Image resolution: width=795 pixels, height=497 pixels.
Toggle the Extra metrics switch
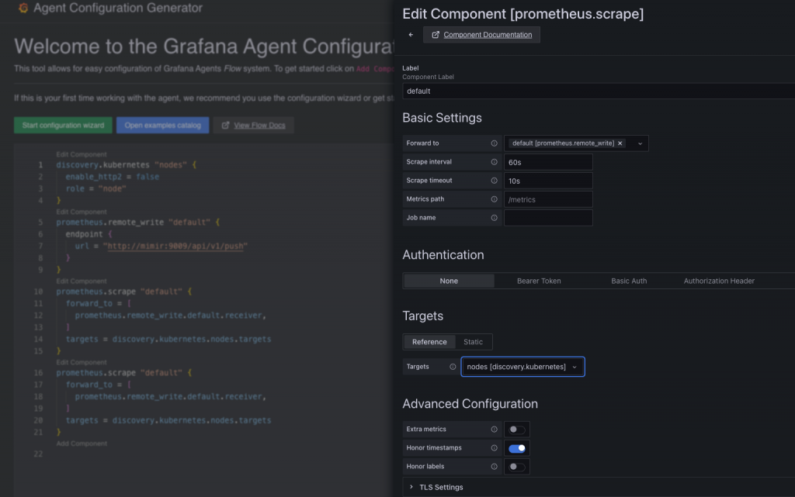coord(516,430)
